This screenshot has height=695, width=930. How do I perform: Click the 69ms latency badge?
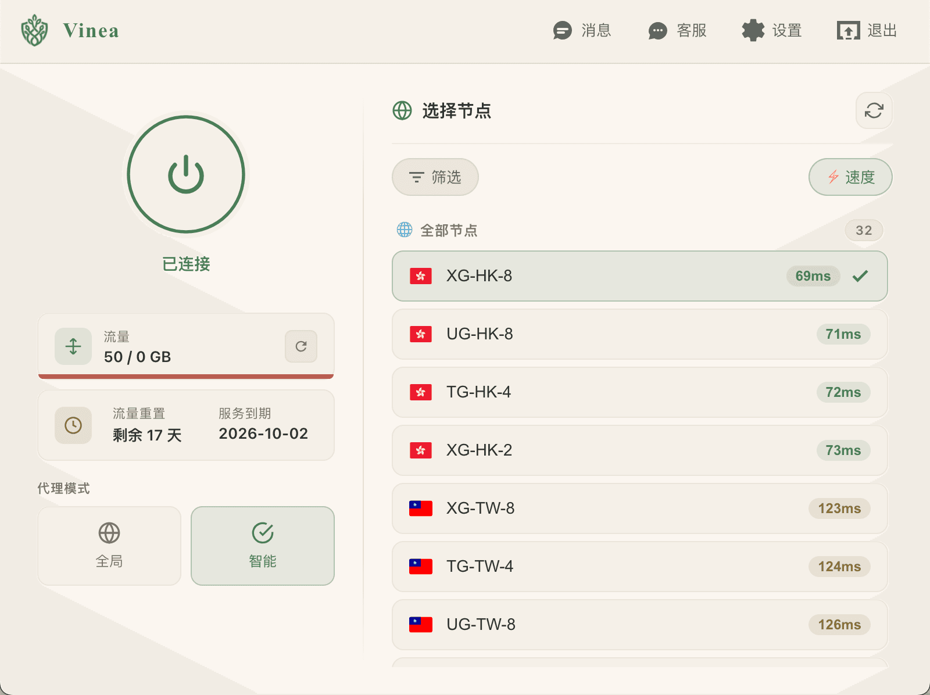[x=813, y=276]
